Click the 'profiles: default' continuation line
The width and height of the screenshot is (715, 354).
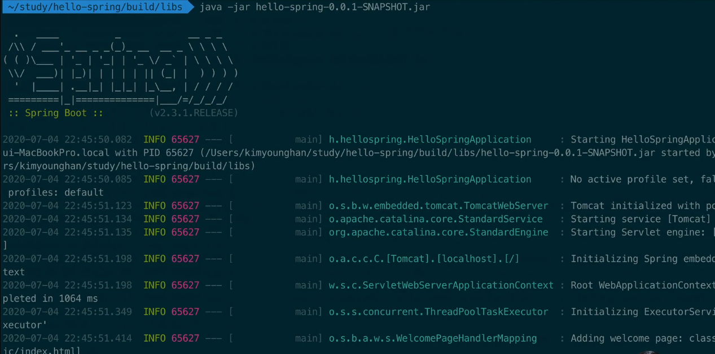pyautogui.click(x=56, y=192)
